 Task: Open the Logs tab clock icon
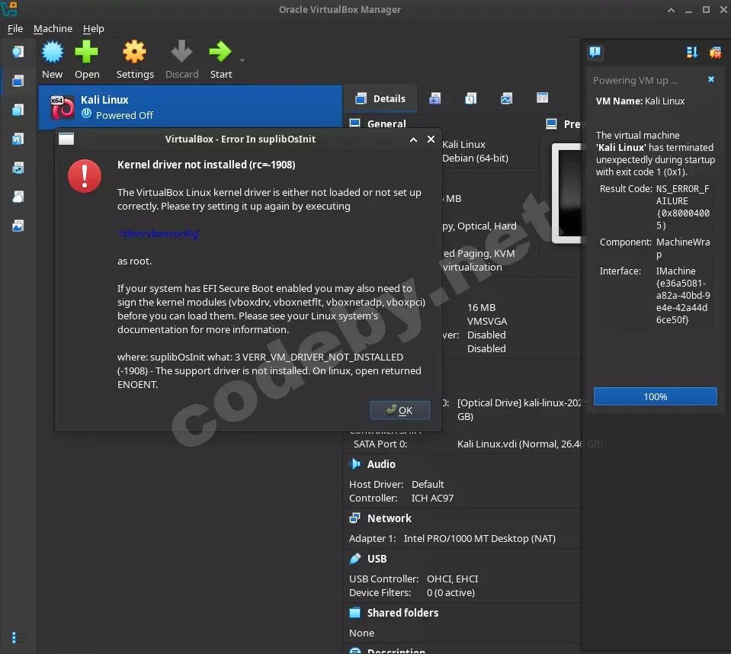click(x=471, y=98)
